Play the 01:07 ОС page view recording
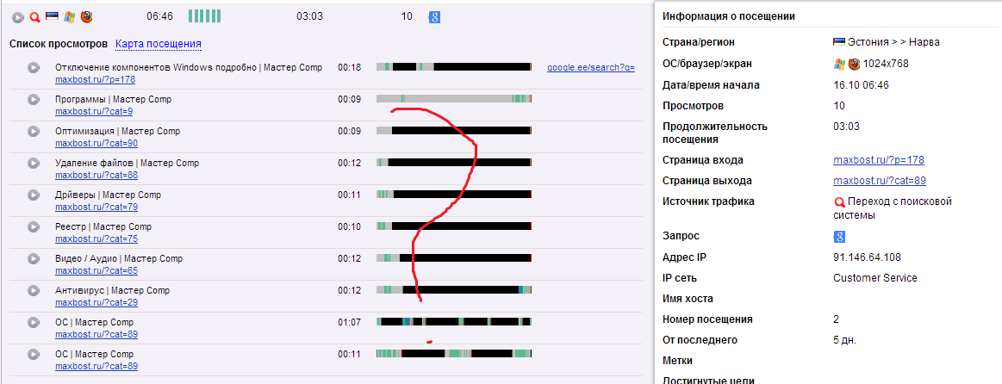Image resolution: width=1002 pixels, height=384 pixels. tap(34, 323)
